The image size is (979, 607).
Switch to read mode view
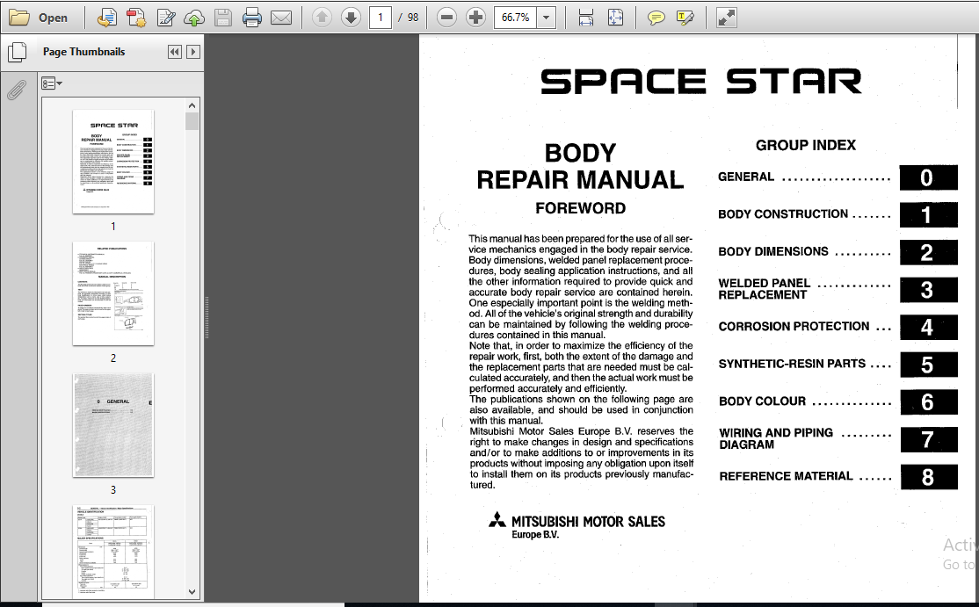[x=726, y=18]
